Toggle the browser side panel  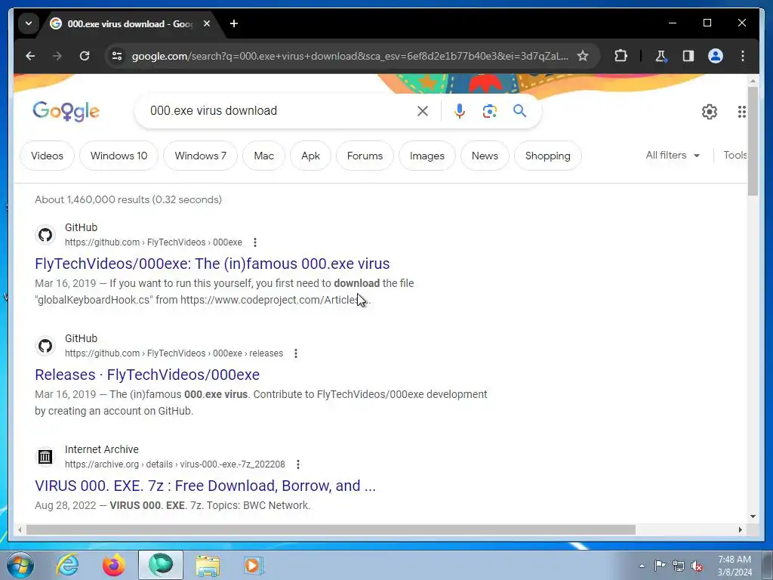coord(688,56)
